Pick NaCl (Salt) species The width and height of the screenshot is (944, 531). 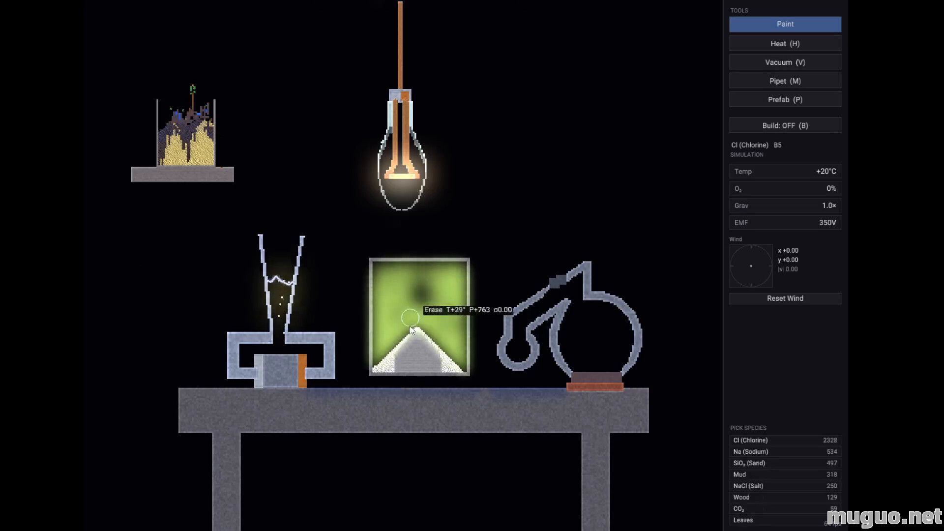[785, 485]
